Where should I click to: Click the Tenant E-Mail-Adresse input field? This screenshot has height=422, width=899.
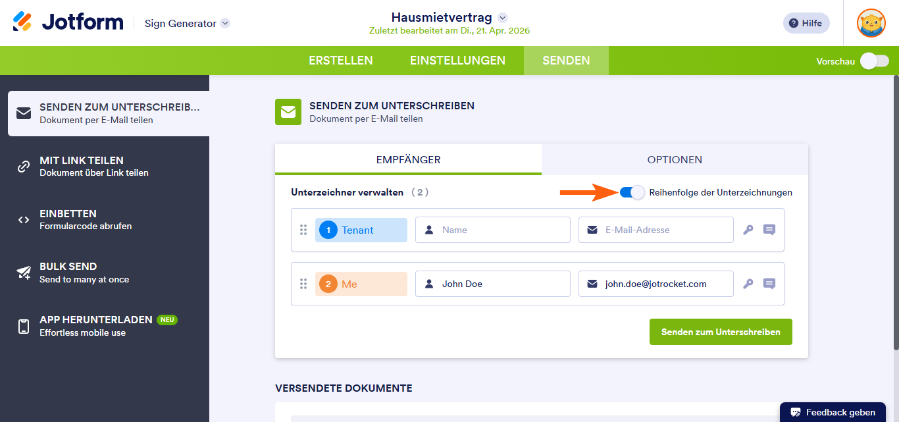click(x=655, y=229)
